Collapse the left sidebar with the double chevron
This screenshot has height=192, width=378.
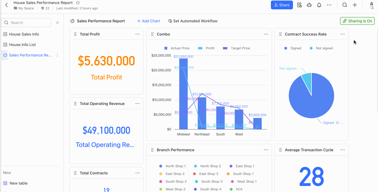tap(57, 23)
